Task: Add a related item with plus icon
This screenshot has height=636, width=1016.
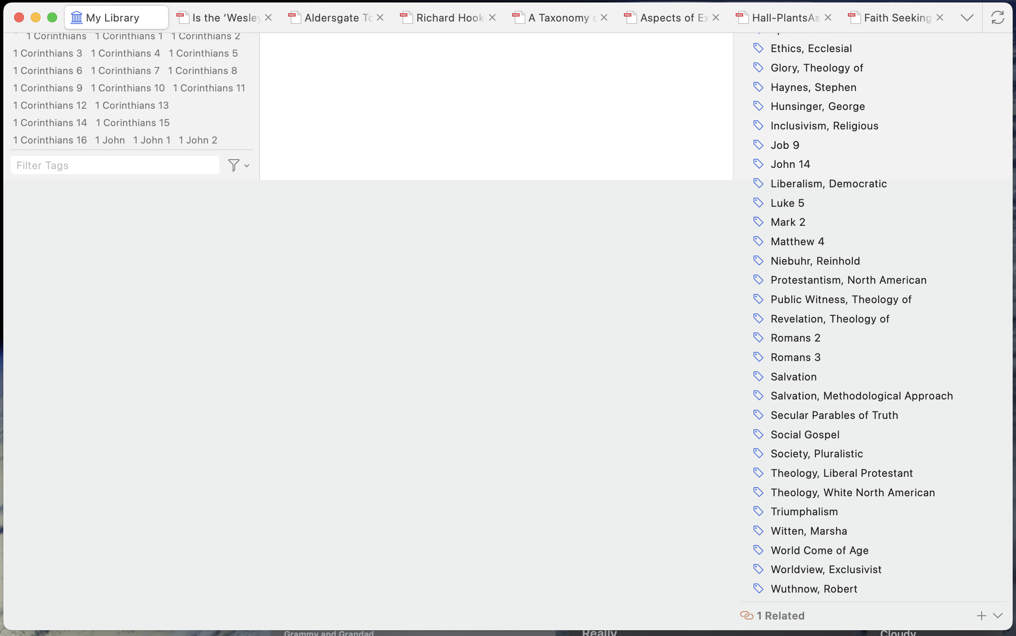Action: tap(981, 615)
